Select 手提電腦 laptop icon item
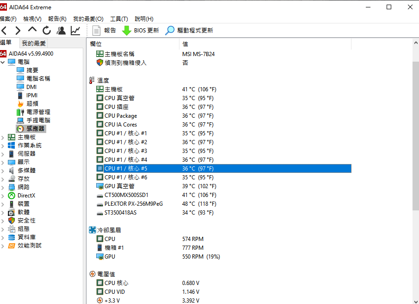The width and height of the screenshot is (419, 304). (20, 120)
